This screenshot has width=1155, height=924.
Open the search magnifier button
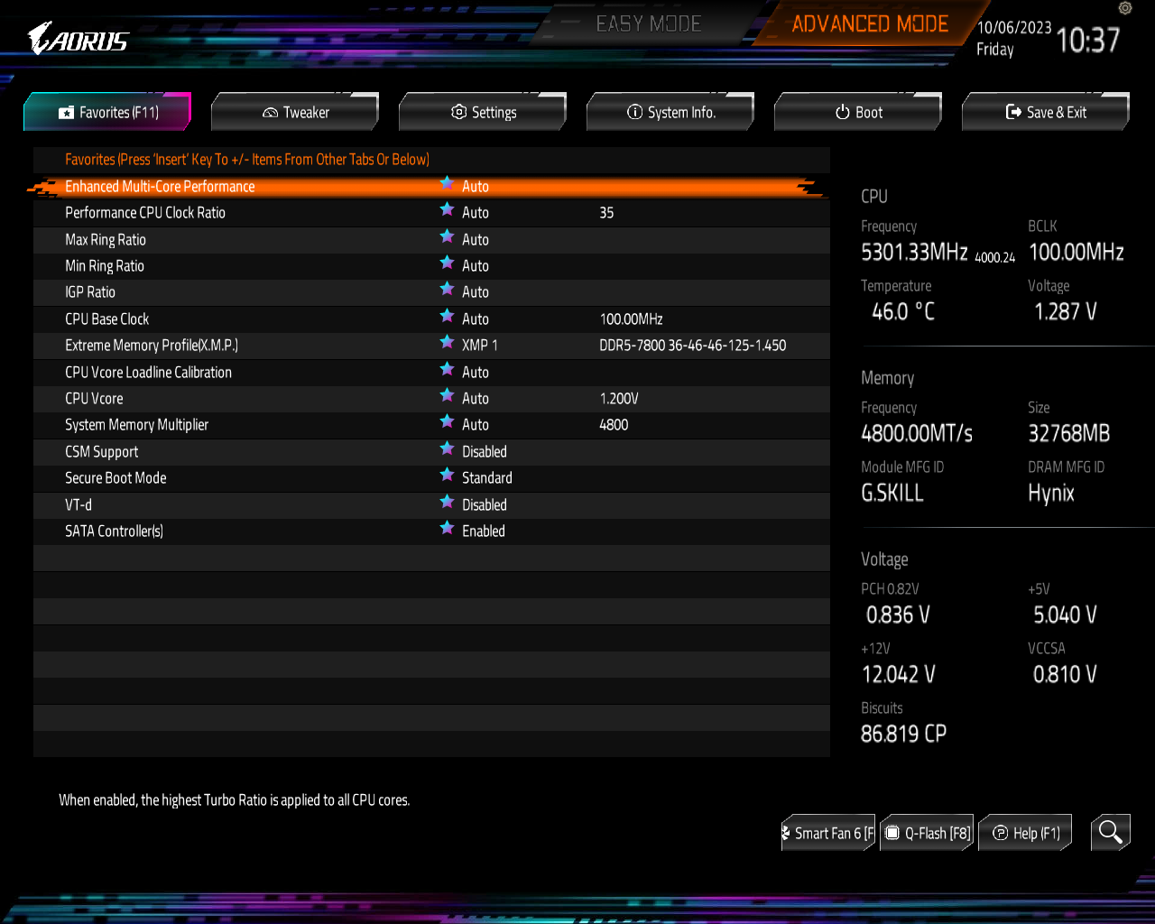pyautogui.click(x=1110, y=832)
